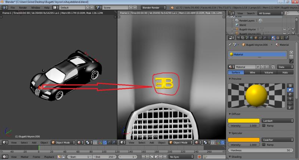Click the yellow Diffuse color swatch
The width and height of the screenshot is (299, 160).
pos(244,121)
